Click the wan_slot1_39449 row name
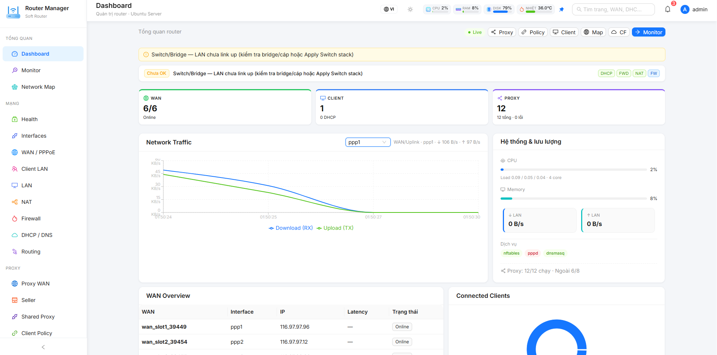The image size is (717, 355). click(x=164, y=327)
